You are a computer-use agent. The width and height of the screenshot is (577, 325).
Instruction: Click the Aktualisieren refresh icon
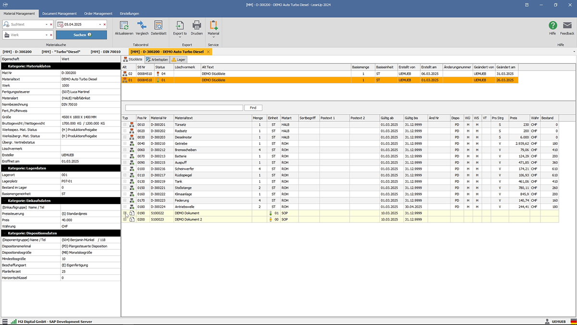click(x=124, y=26)
